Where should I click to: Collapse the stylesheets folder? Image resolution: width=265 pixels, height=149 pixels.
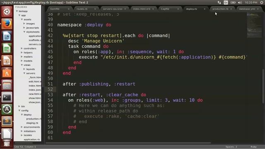[x=24, y=32]
